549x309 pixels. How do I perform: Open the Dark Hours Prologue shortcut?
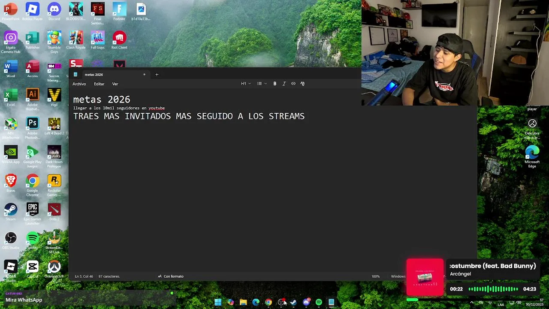(x=54, y=157)
